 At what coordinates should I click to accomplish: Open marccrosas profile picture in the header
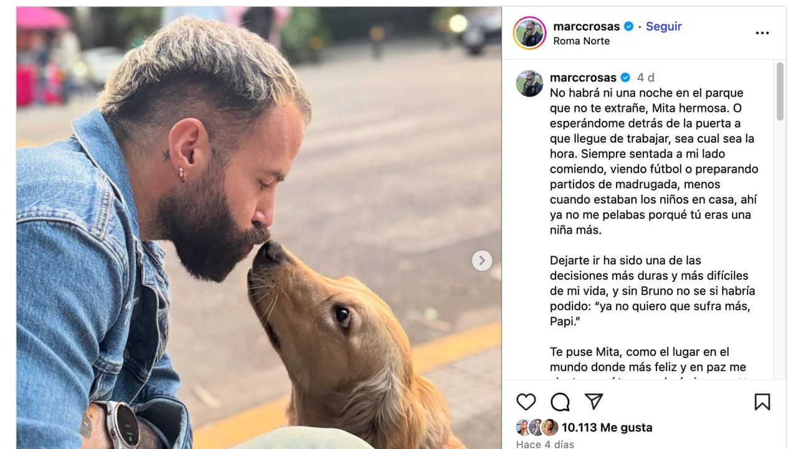pos(529,33)
